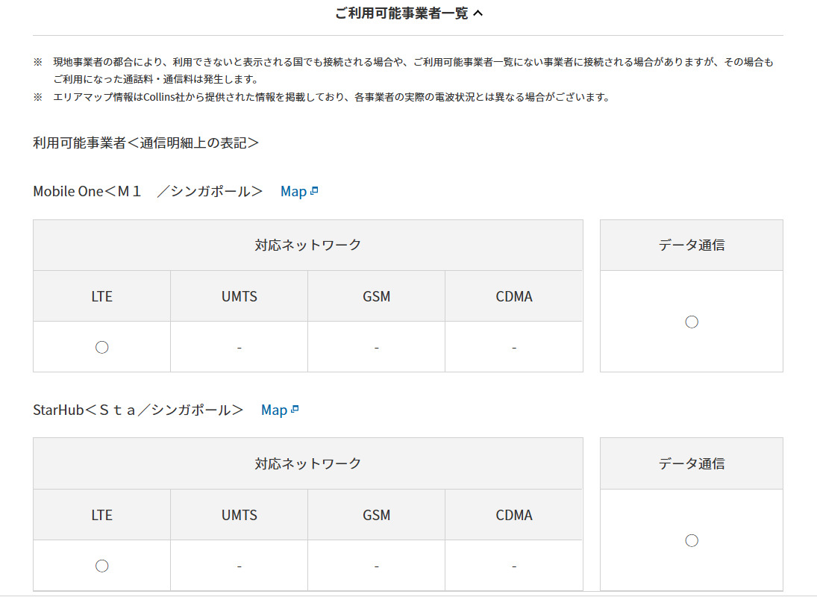
Task: Click the 対応ネットワーク header in Mobile One table
Action: (x=307, y=245)
